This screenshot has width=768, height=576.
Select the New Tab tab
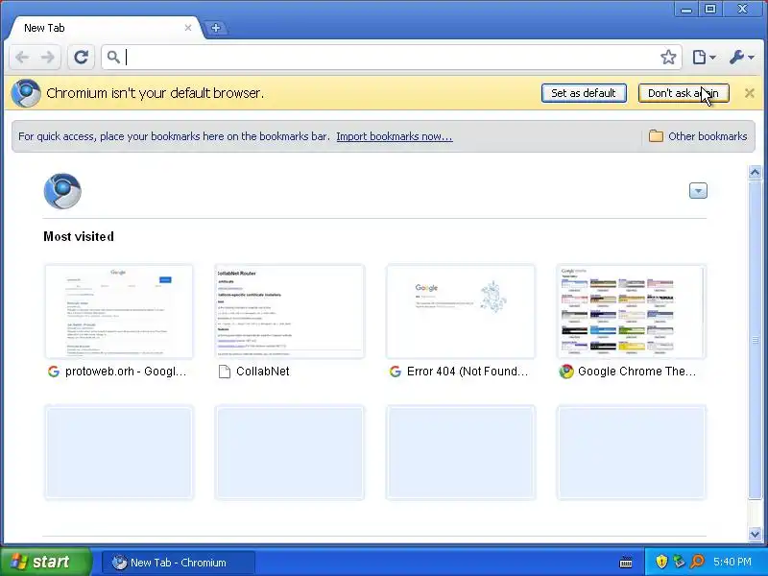(x=103, y=28)
